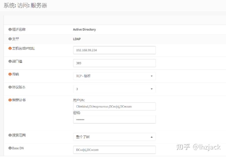Open the 传输 dropdown showing TCP - 标准
This screenshot has width=226, height=157.
coord(114,76)
